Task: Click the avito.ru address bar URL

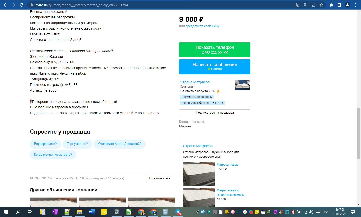Action: pyautogui.click(x=82, y=5)
